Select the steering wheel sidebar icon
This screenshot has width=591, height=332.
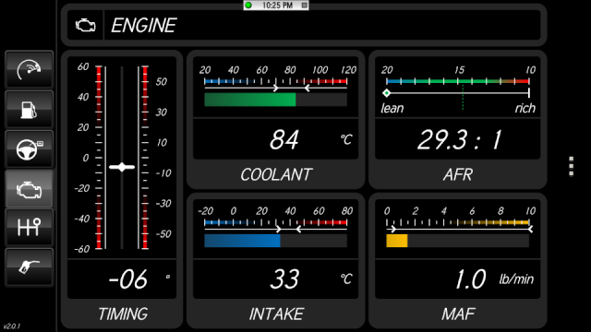tap(29, 149)
